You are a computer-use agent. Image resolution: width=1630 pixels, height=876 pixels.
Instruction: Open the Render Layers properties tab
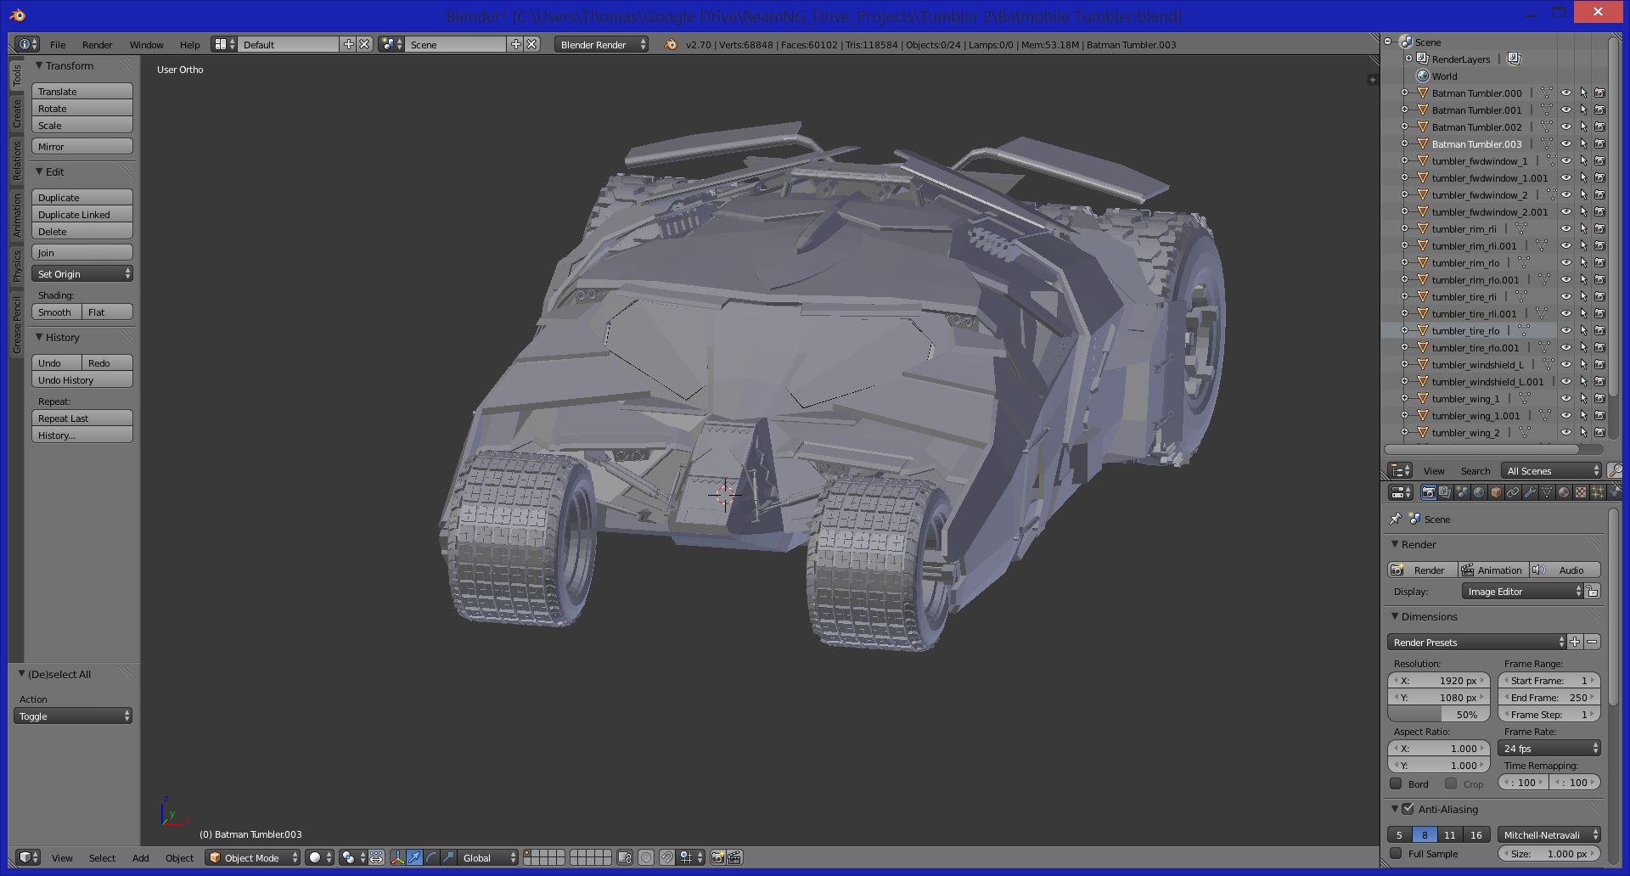pyautogui.click(x=1445, y=492)
